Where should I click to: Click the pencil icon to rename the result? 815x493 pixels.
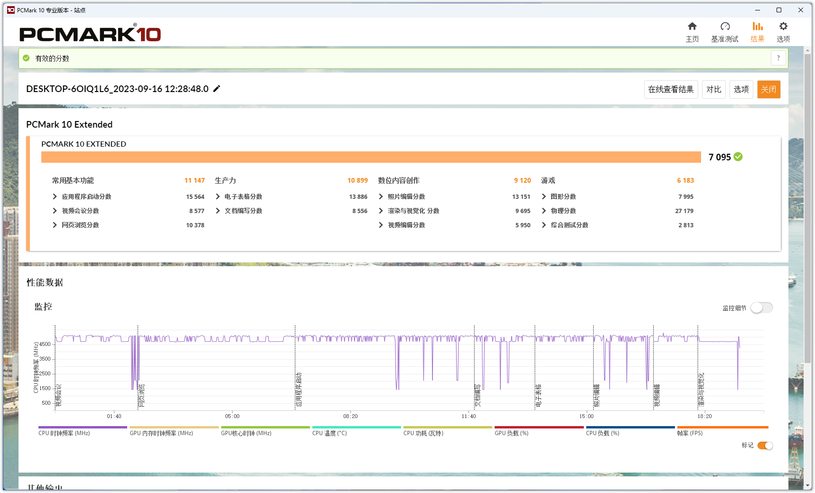pyautogui.click(x=217, y=89)
